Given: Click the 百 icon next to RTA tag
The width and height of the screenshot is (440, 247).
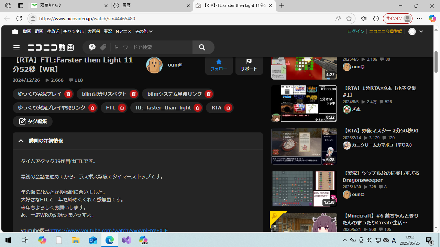Looking at the screenshot, I should pyautogui.click(x=228, y=108).
